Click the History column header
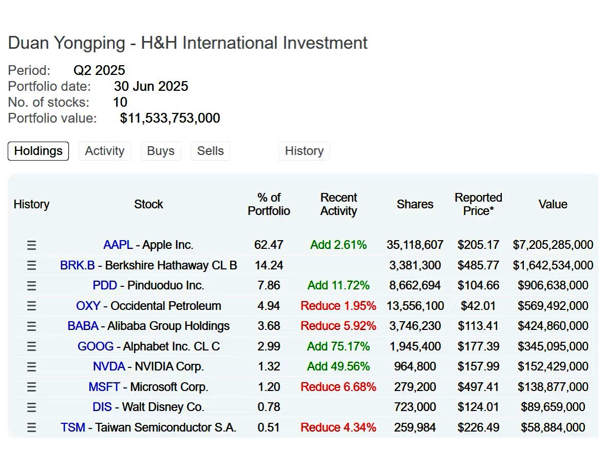The width and height of the screenshot is (605, 469). pyautogui.click(x=31, y=204)
